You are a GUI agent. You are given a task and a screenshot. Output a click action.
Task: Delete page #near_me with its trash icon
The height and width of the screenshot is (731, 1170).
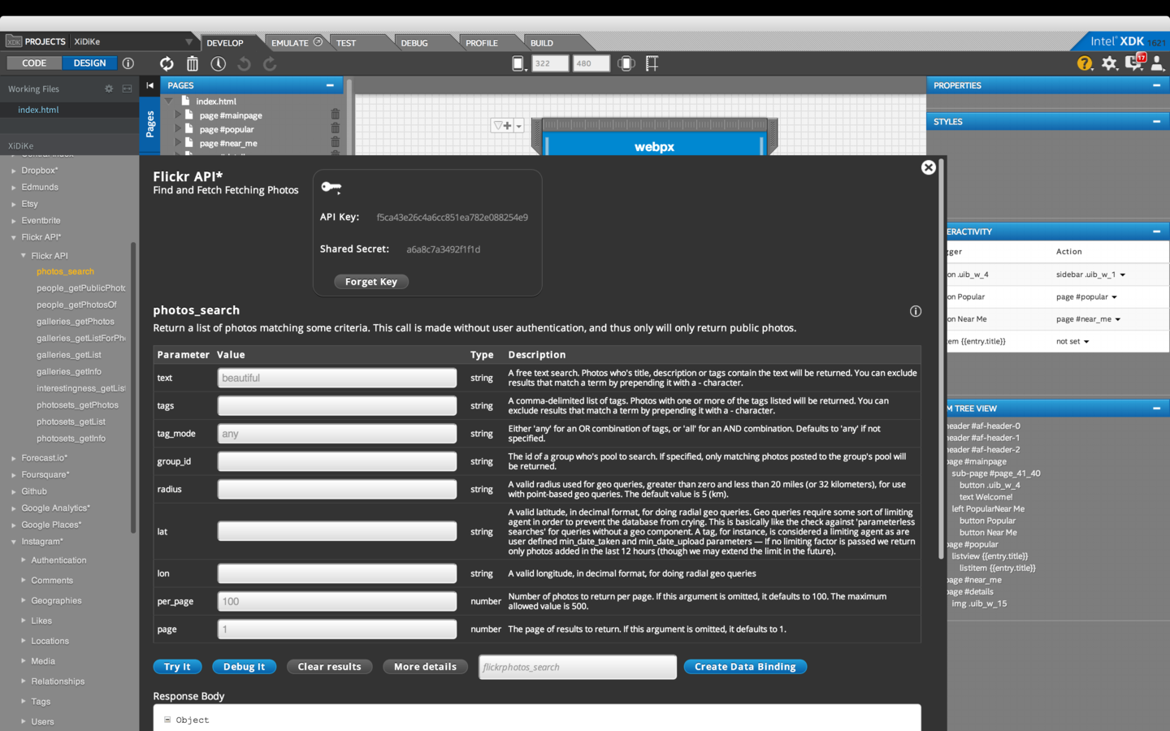[335, 142]
